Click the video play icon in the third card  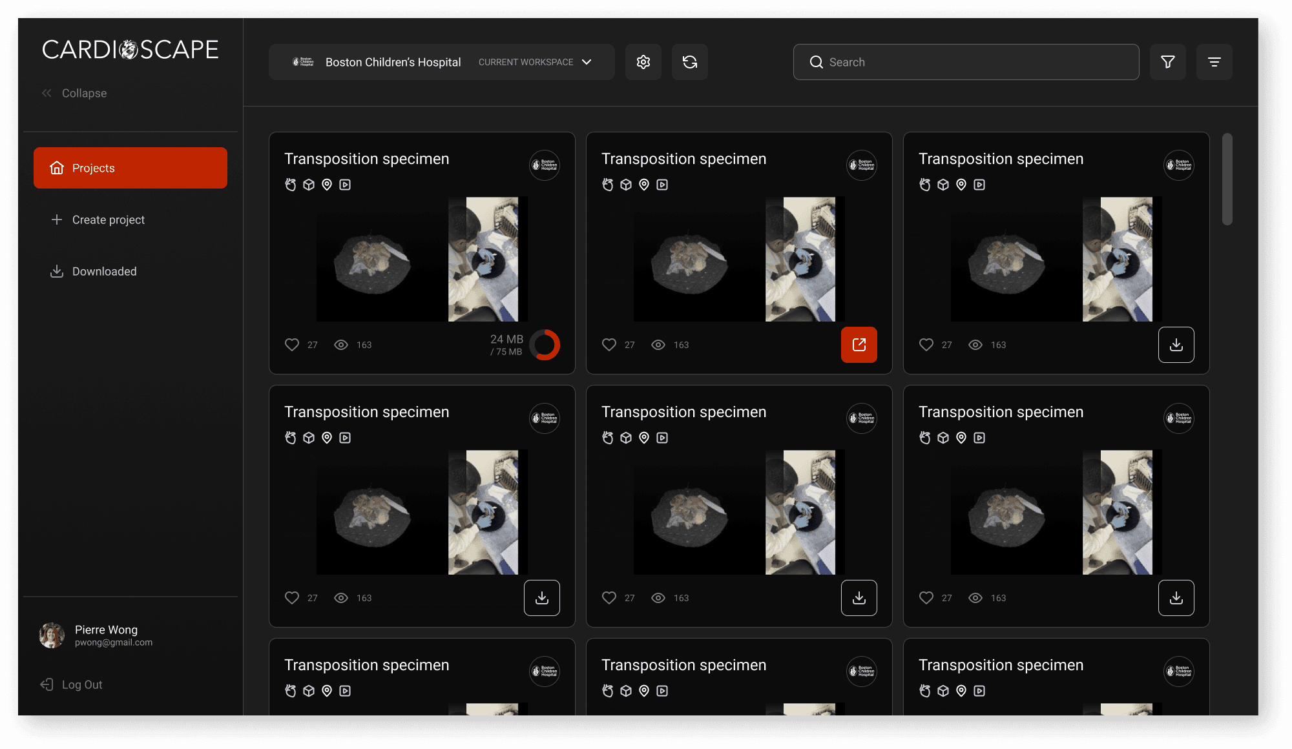(x=979, y=185)
